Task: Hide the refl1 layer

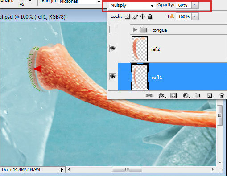Action: tap(112, 77)
